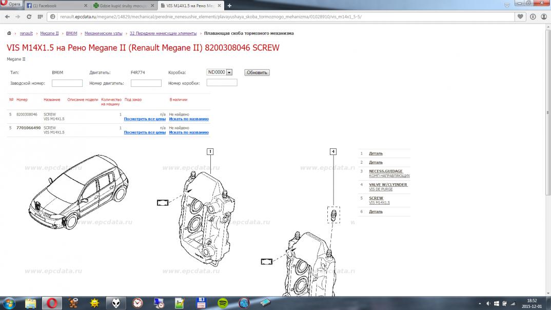
Task: Select callout number 1 on the diagram
Action: 210,151
